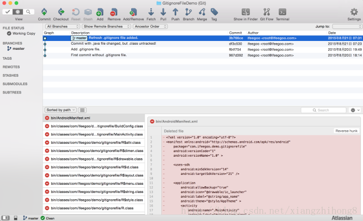Open Terminal from the toolbar
This screenshot has width=363, height=221.
pos(283,12)
